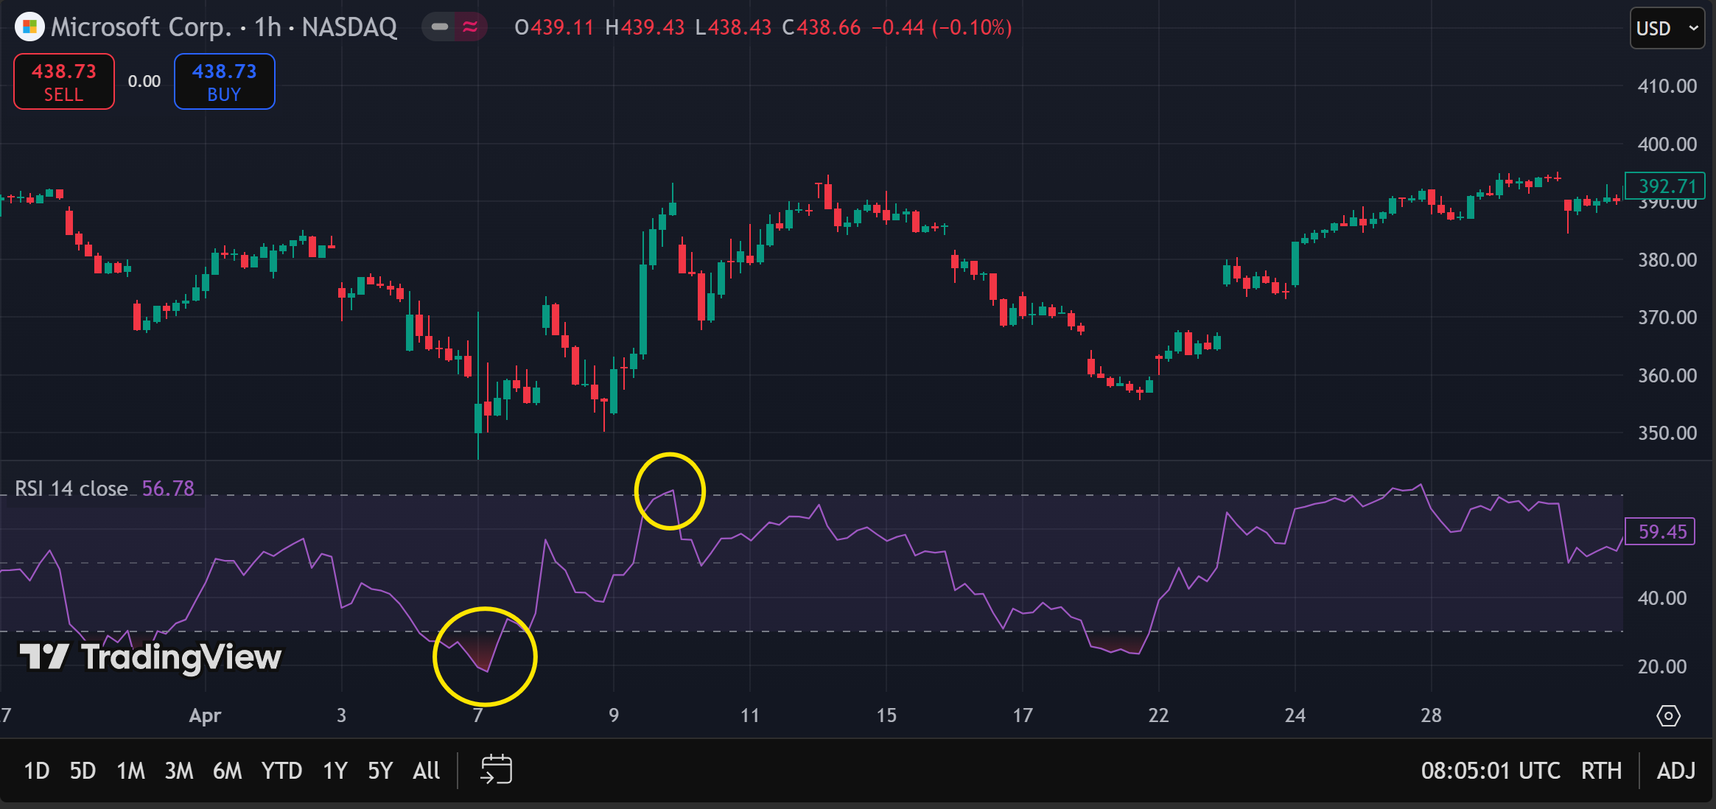The width and height of the screenshot is (1716, 809).
Task: Toggle RTH regular trading hours session
Action: 1601,771
